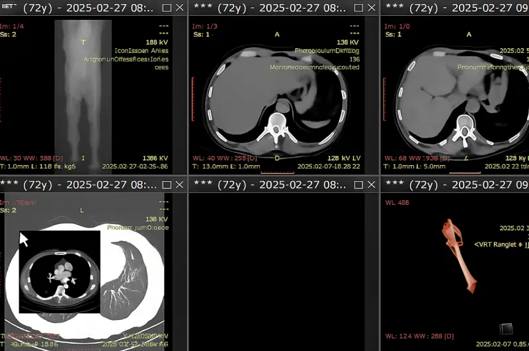Maximize the top-left scout image viewport
Viewport: 529px width, 351px height.
click(x=166, y=8)
